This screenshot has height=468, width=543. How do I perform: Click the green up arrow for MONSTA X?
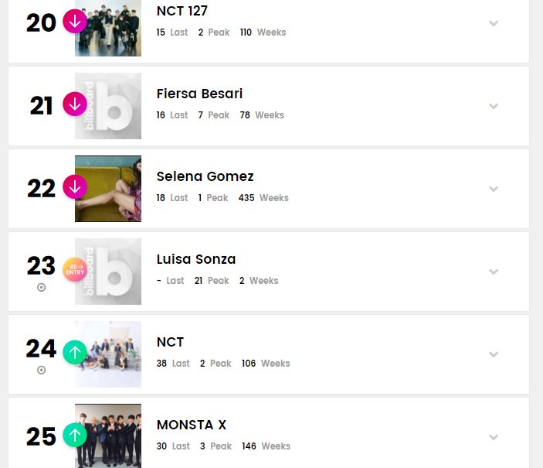point(75,435)
